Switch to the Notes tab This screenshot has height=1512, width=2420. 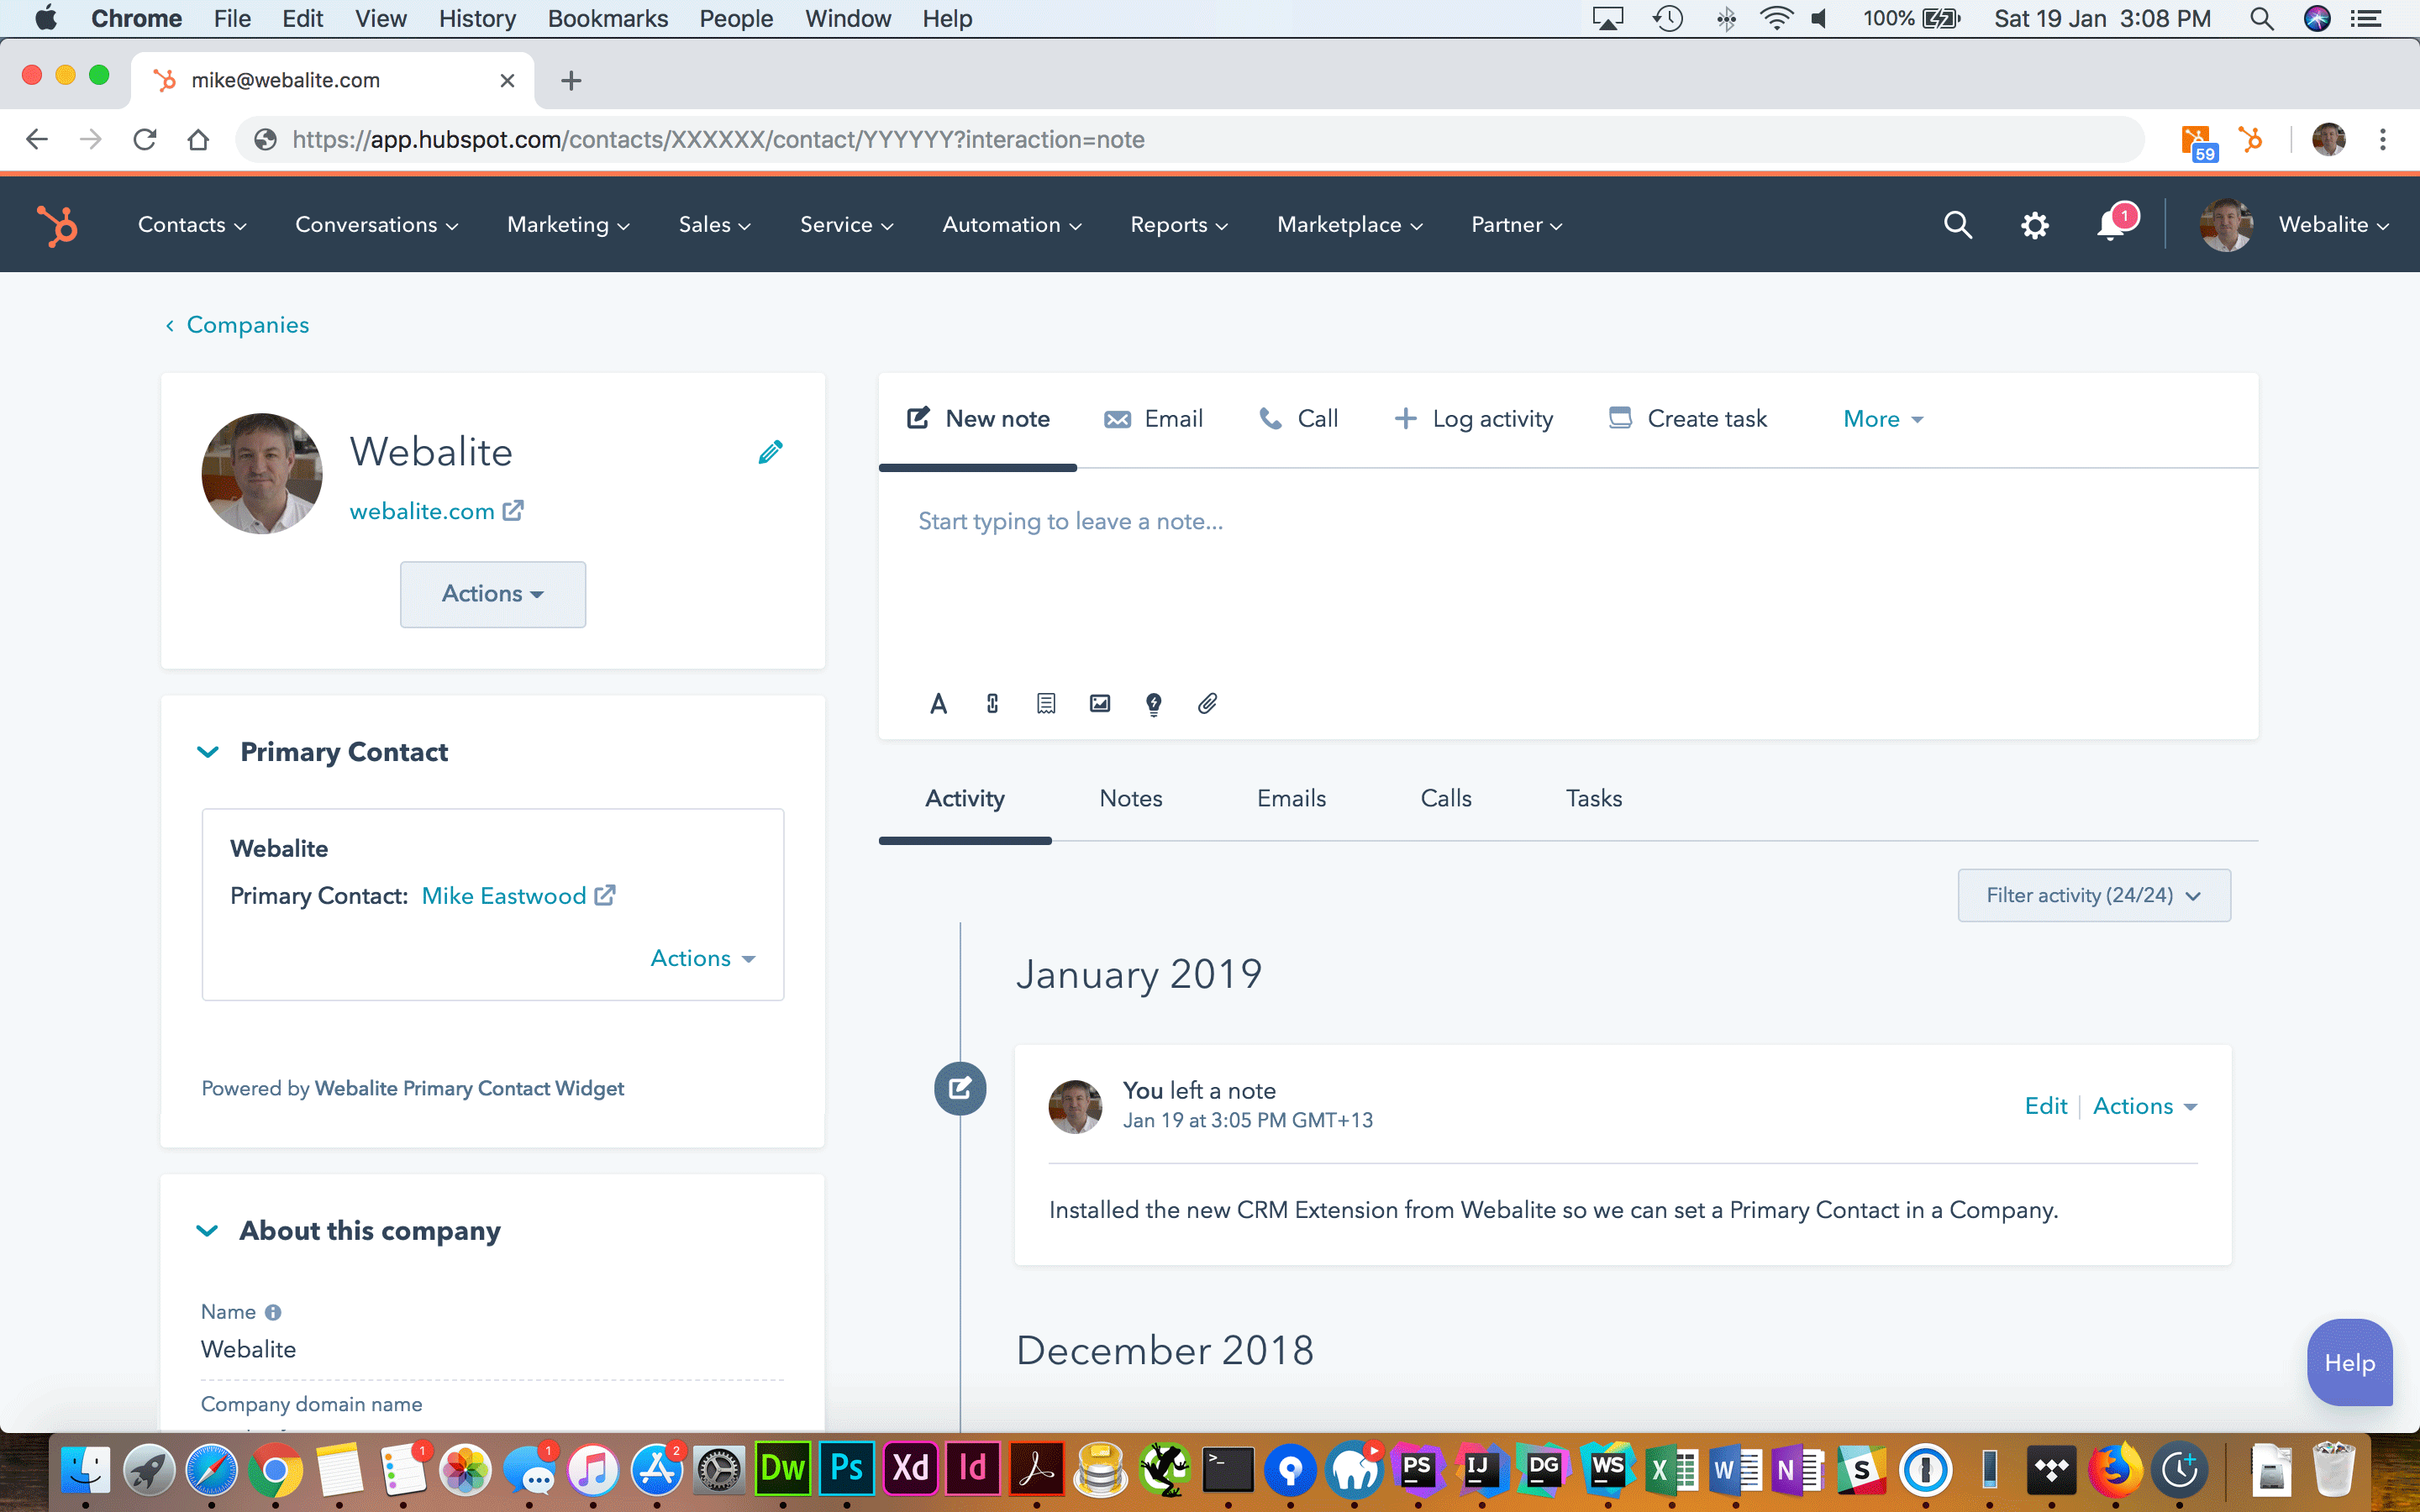click(x=1131, y=798)
